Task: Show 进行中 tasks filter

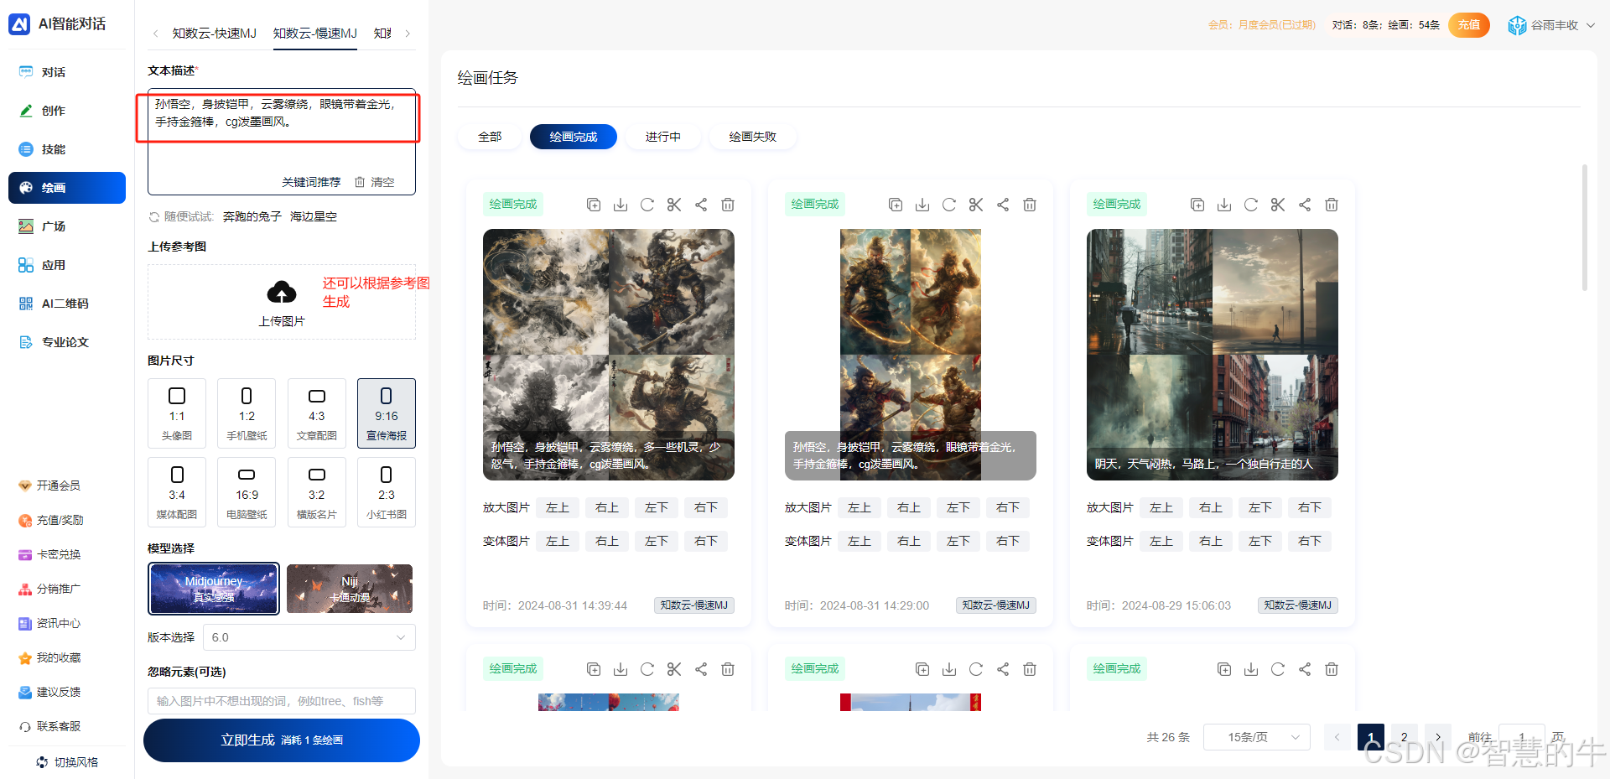Action: 663,137
